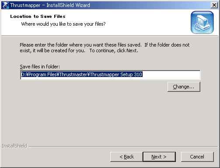Click the gray InstallShield branding text
The height and width of the screenshot is (168, 220).
[x=14, y=146]
